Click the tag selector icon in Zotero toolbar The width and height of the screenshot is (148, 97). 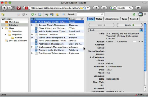point(19,15)
